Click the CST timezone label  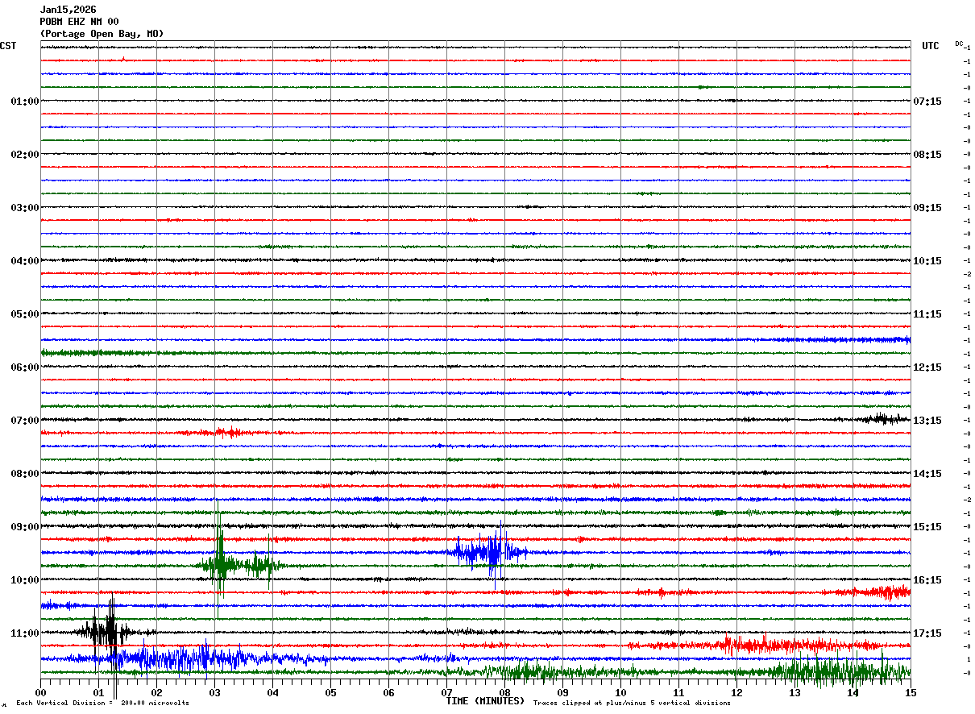8,46
